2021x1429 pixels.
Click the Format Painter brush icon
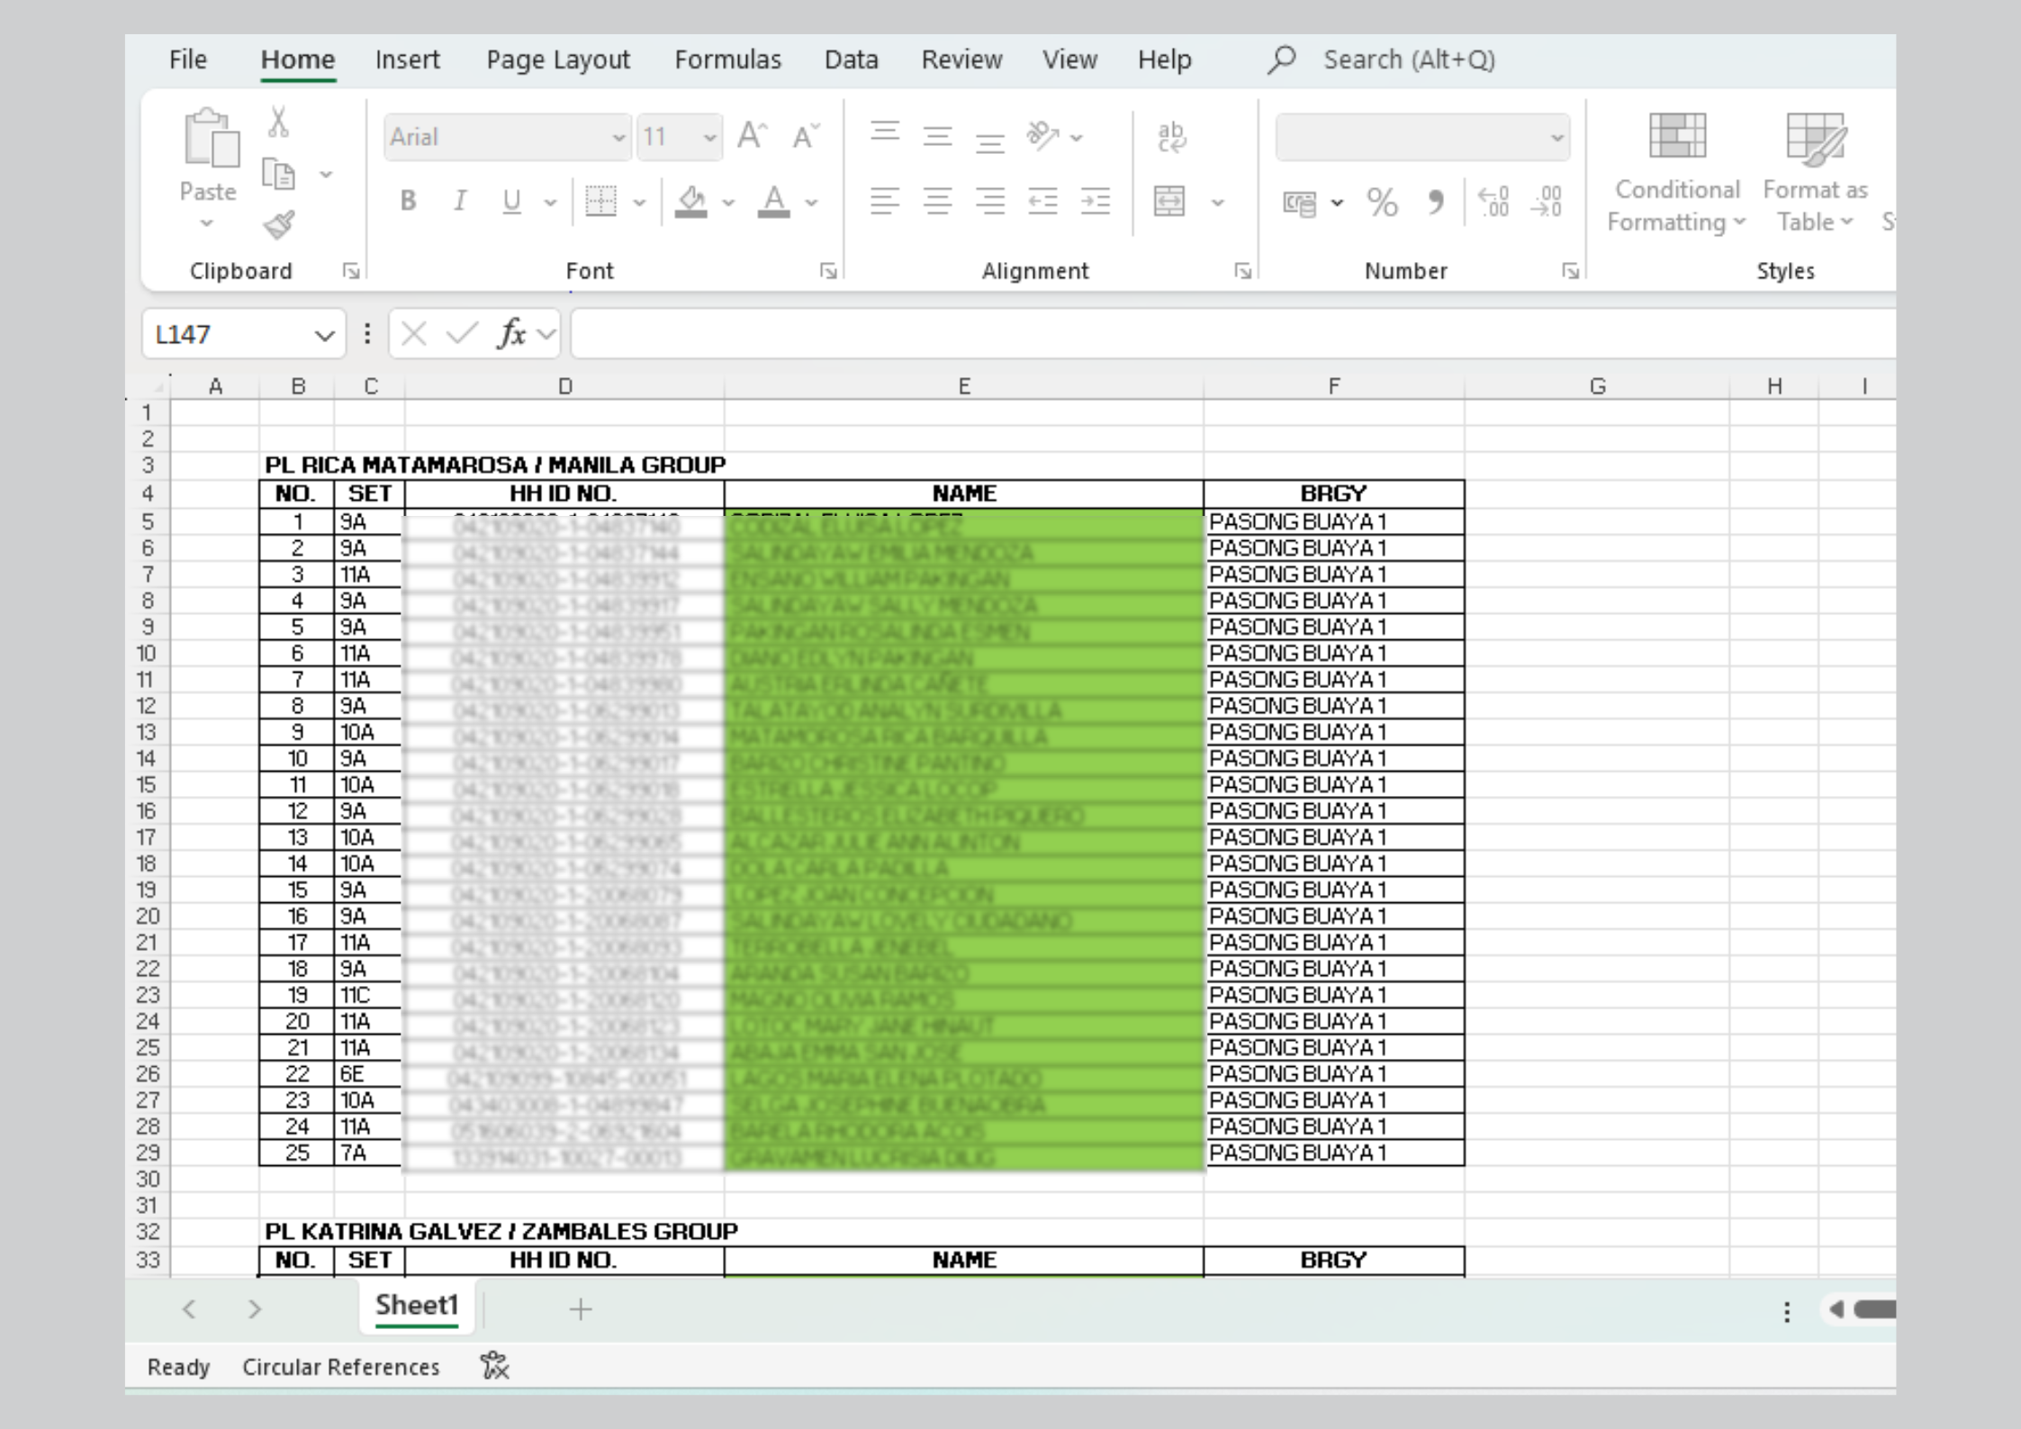[x=279, y=224]
